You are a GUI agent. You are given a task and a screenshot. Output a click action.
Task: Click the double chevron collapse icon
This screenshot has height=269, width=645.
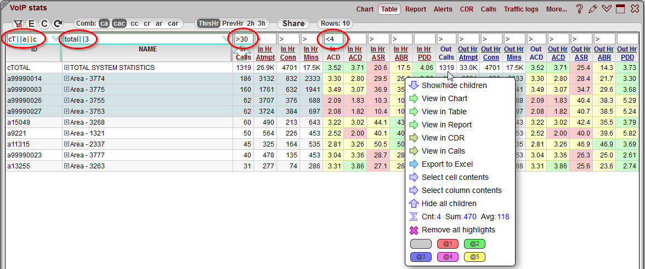pyautogui.click(x=607, y=9)
